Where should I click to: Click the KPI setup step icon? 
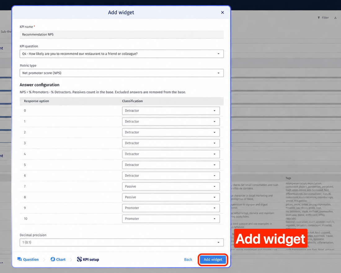(x=79, y=259)
